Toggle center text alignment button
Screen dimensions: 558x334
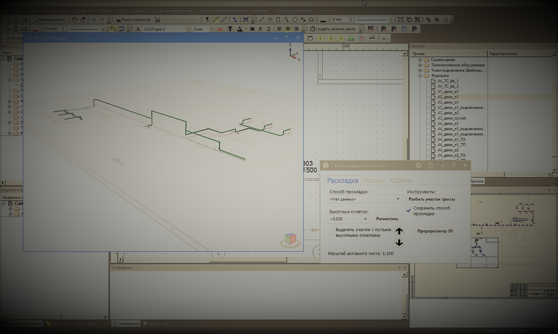pyautogui.click(x=288, y=29)
